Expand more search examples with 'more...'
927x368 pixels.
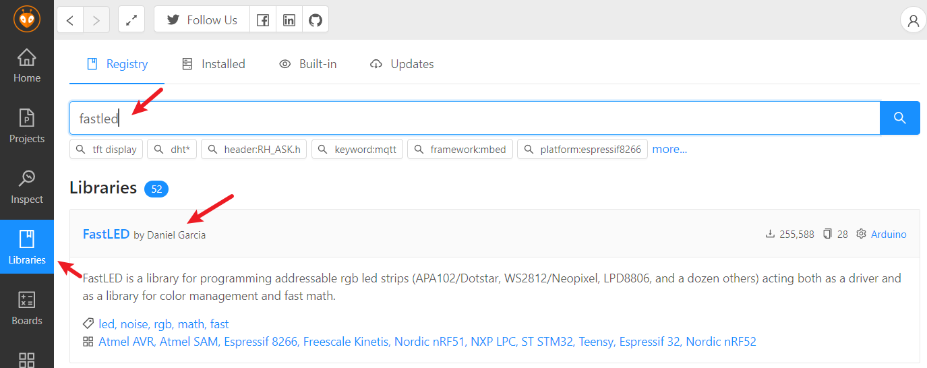click(x=669, y=149)
